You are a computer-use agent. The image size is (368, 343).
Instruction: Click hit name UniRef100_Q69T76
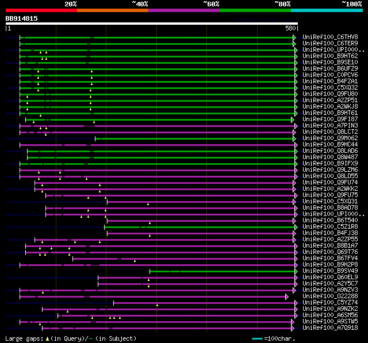(330, 252)
